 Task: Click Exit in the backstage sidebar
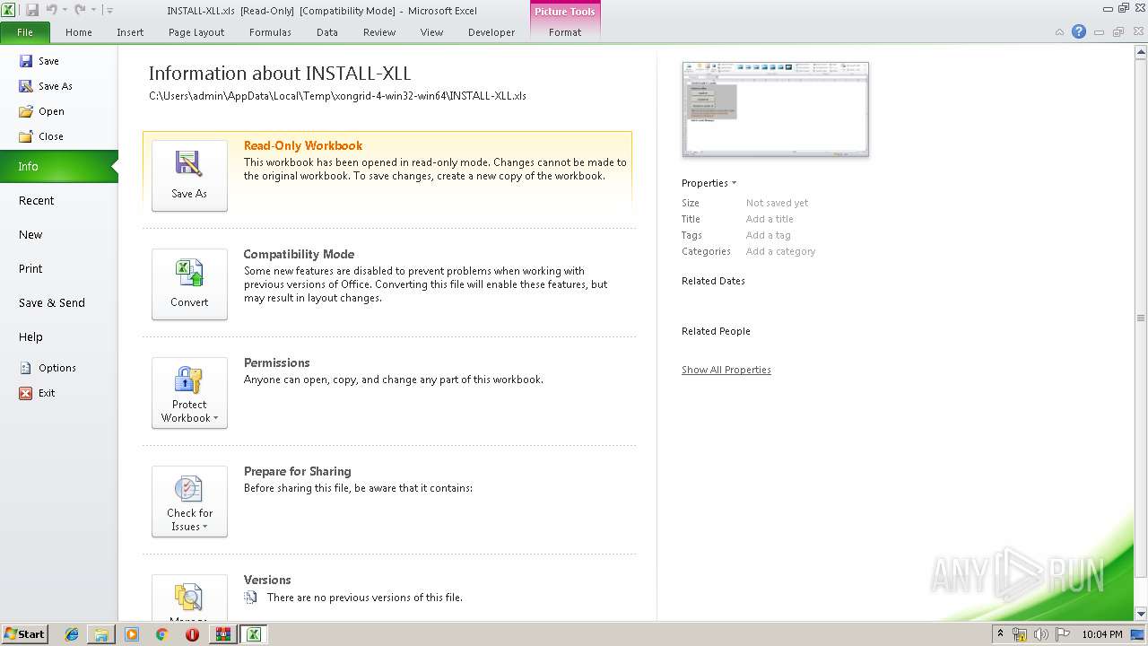tap(38, 393)
